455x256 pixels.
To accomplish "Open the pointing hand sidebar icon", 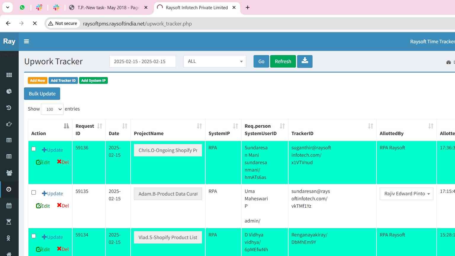I will point(9,124).
